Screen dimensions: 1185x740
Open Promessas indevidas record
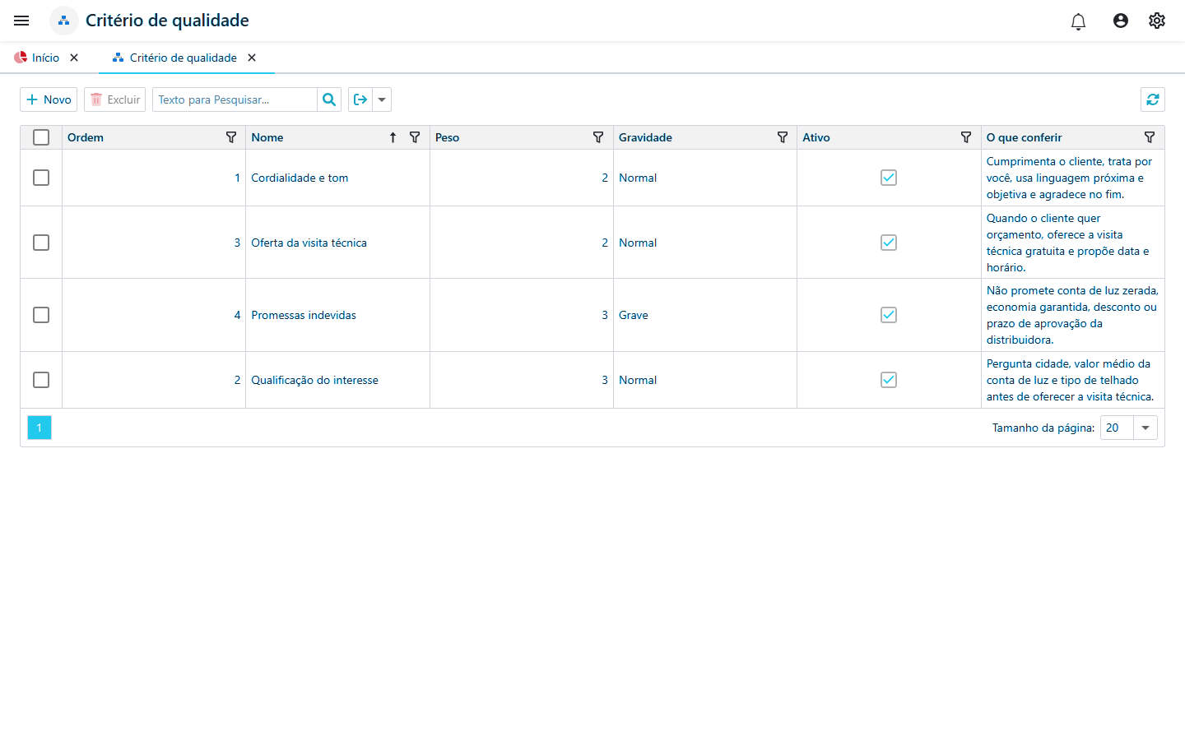pyautogui.click(x=304, y=315)
